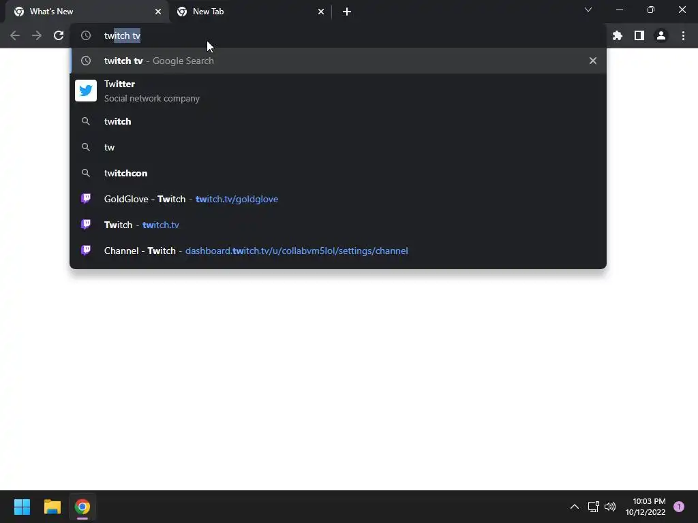Close the New Tab tab
The height and width of the screenshot is (523, 698).
click(x=321, y=12)
